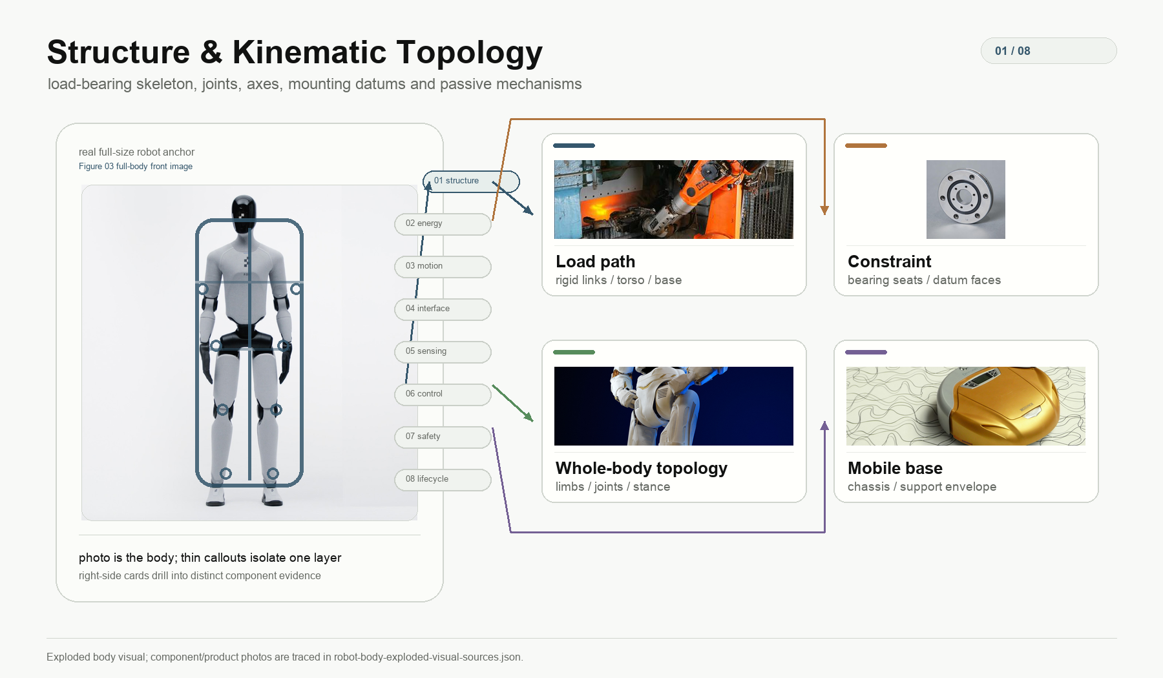Open the 03 motion tab
1163x678 pixels.
tap(443, 267)
